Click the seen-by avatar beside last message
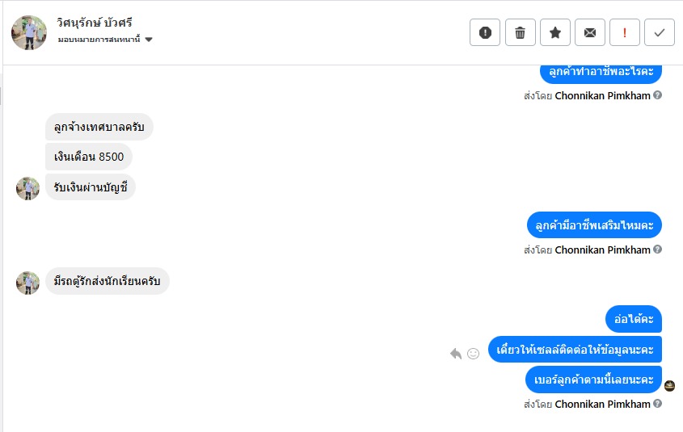The height and width of the screenshot is (432, 683). (669, 385)
